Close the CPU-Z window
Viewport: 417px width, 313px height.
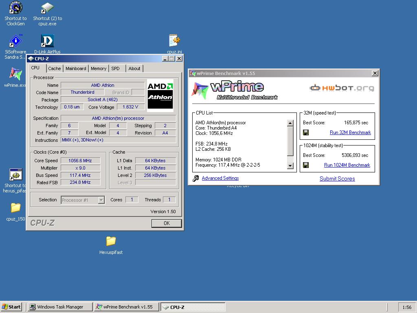(180, 59)
